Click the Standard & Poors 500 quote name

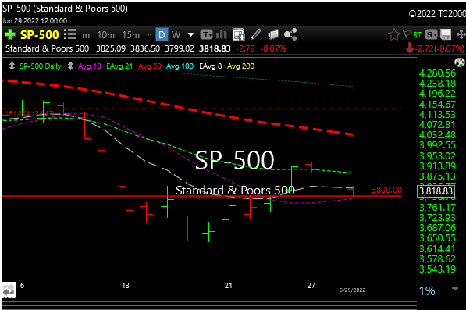coord(48,48)
